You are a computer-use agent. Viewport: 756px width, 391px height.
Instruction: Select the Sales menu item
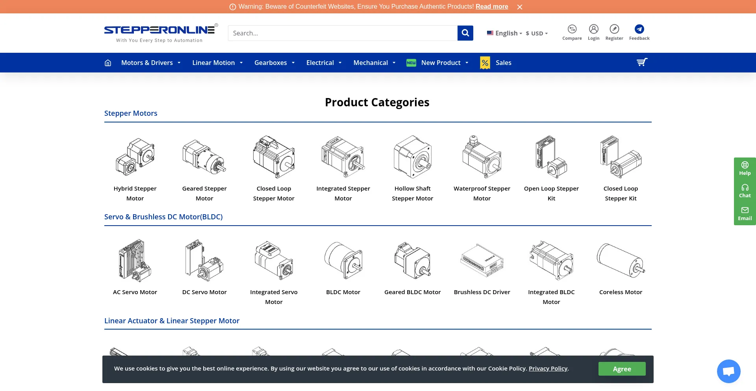503,63
